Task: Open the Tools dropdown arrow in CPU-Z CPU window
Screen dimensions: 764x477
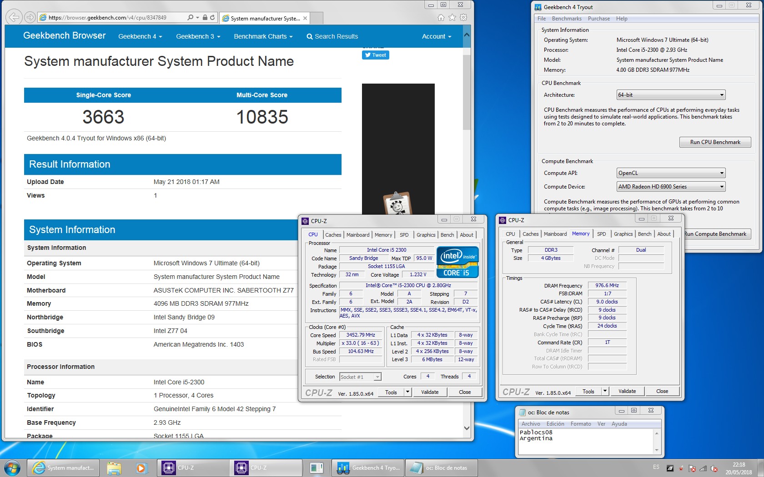Action: point(408,392)
